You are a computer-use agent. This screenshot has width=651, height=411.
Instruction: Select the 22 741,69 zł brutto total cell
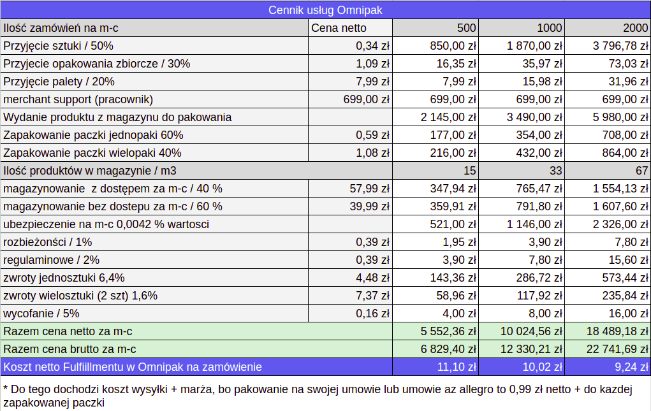point(608,349)
